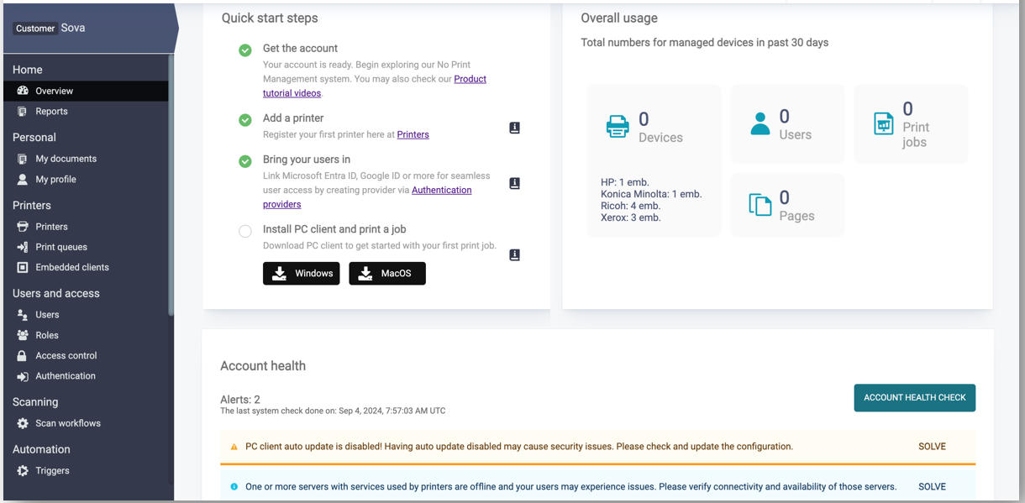
Task: Open Embedded clients from the sidebar
Action: [x=71, y=267]
